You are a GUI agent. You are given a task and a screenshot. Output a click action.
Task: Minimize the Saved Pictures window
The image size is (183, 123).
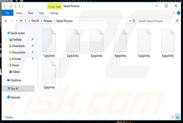point(157,6)
